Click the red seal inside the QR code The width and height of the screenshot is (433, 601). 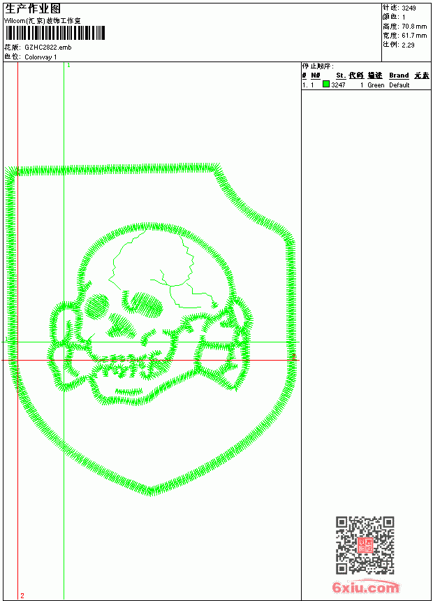coord(365,545)
